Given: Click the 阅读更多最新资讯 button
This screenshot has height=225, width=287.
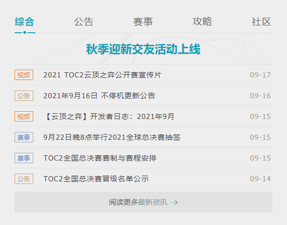Looking at the screenshot, I should click(x=143, y=202).
